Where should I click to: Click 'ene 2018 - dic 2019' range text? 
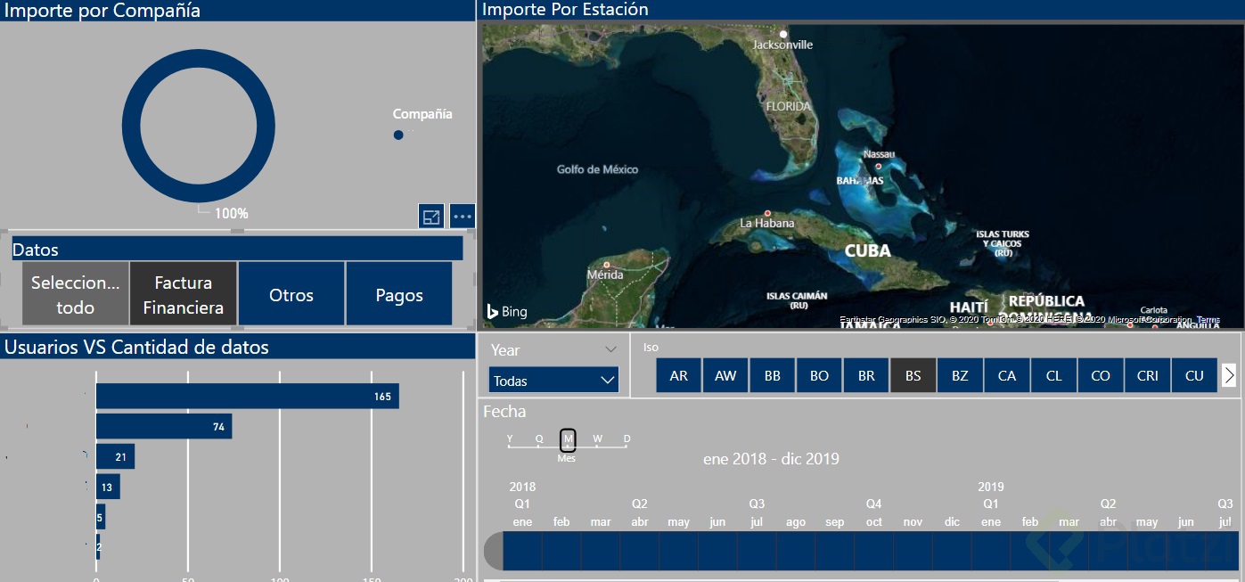click(x=771, y=459)
